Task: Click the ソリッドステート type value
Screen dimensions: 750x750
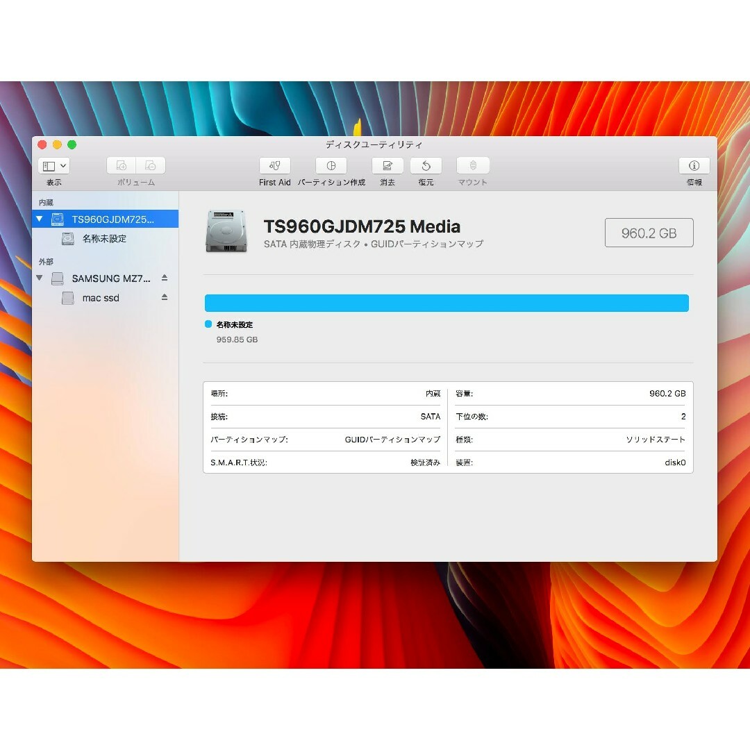Action: (656, 440)
